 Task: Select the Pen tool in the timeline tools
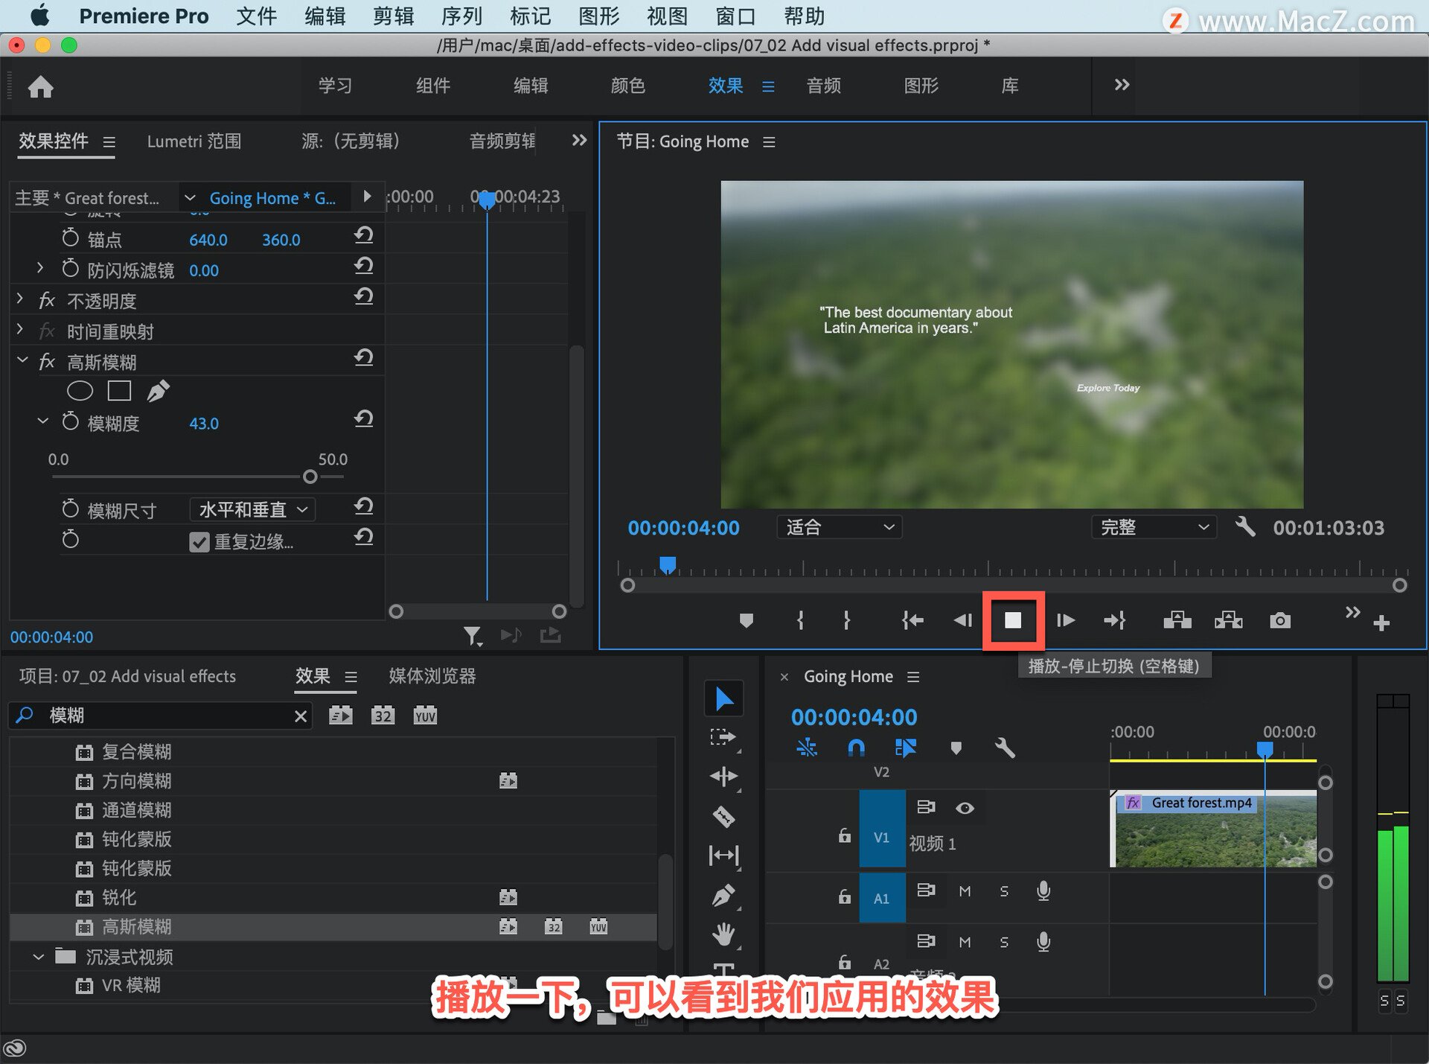tap(723, 894)
